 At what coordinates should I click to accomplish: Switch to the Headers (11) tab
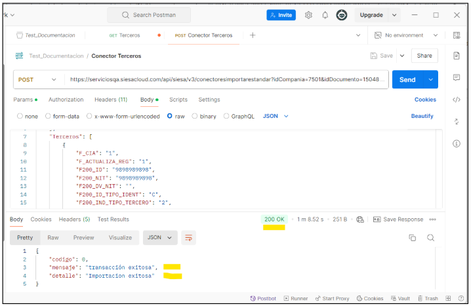pyautogui.click(x=110, y=100)
